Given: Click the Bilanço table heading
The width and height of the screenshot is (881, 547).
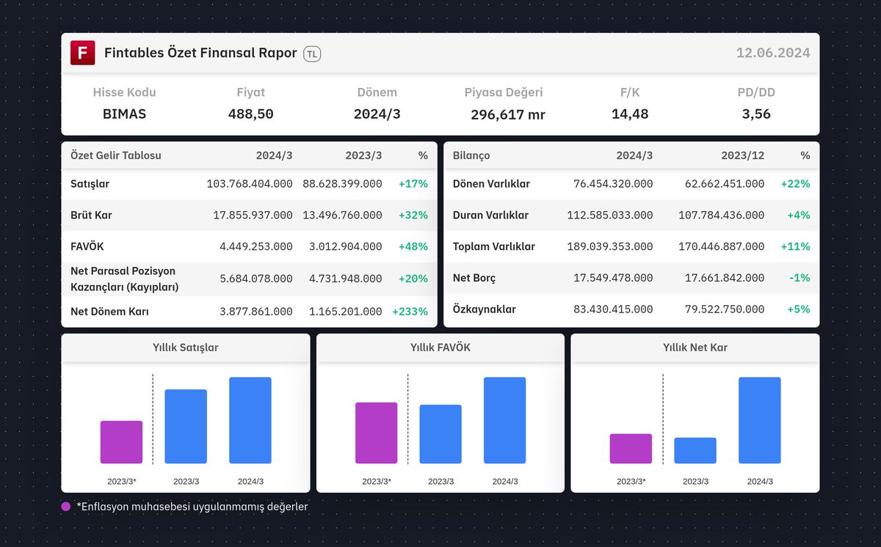Looking at the screenshot, I should click(471, 155).
